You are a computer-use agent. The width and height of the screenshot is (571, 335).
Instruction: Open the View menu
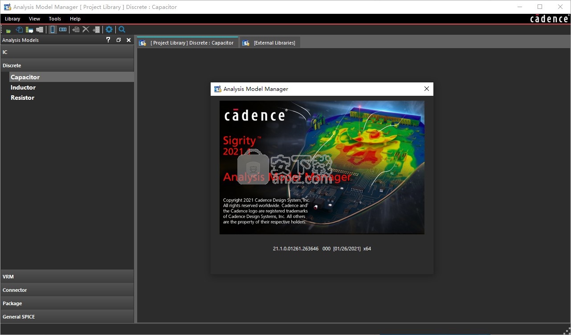click(34, 19)
